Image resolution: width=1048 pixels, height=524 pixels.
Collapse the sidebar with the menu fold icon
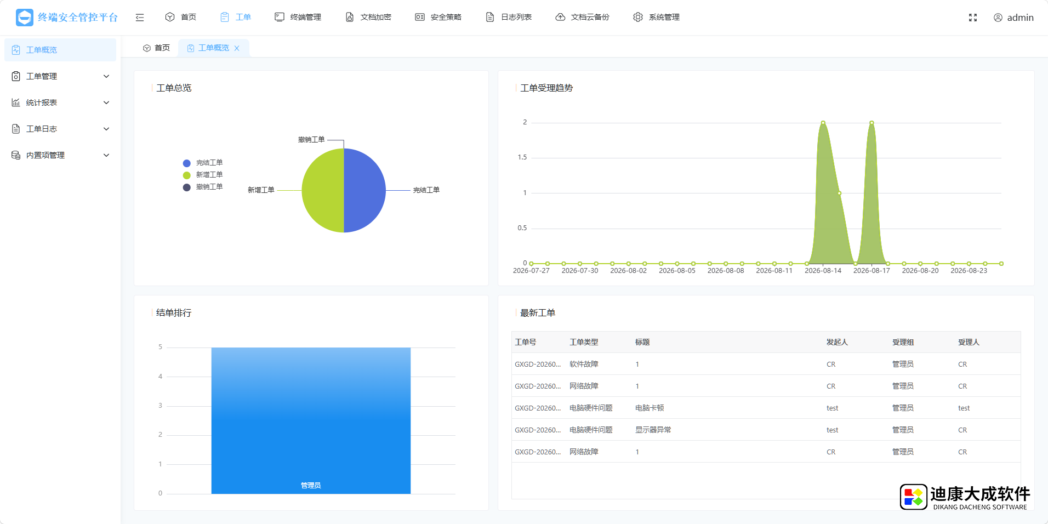pyautogui.click(x=140, y=18)
